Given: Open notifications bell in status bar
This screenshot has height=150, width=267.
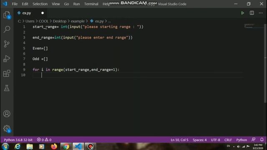Looking at the screenshot, I should click(262, 140).
